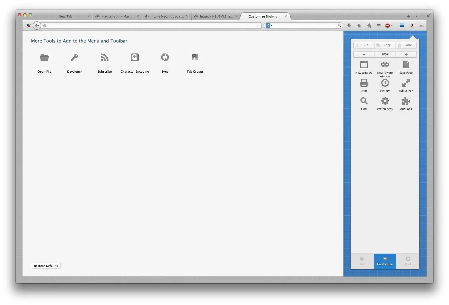
Task: Close the New Tab tab
Action: (x=88, y=16)
